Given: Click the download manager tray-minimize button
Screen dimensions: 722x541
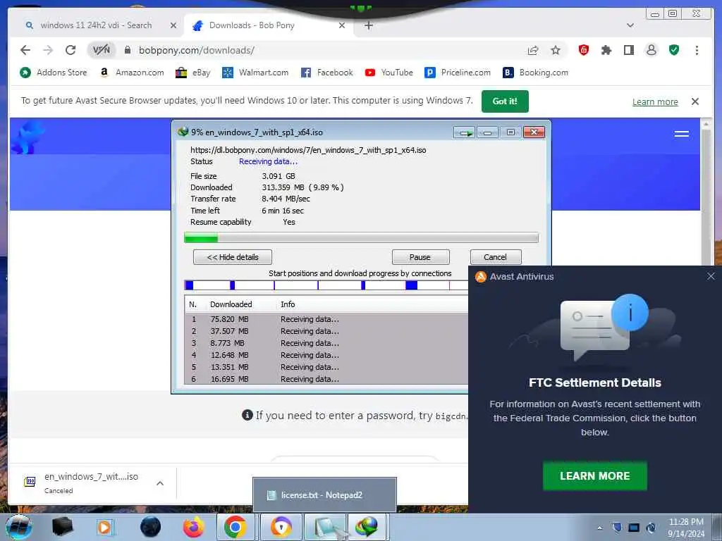Looking at the screenshot, I should [x=464, y=132].
